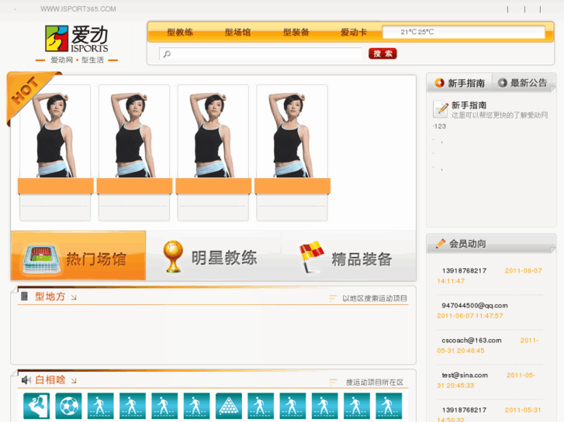Screen dimensions: 564x422
Task: Open the 新手指南 guide title link
Action: pyautogui.click(x=469, y=105)
